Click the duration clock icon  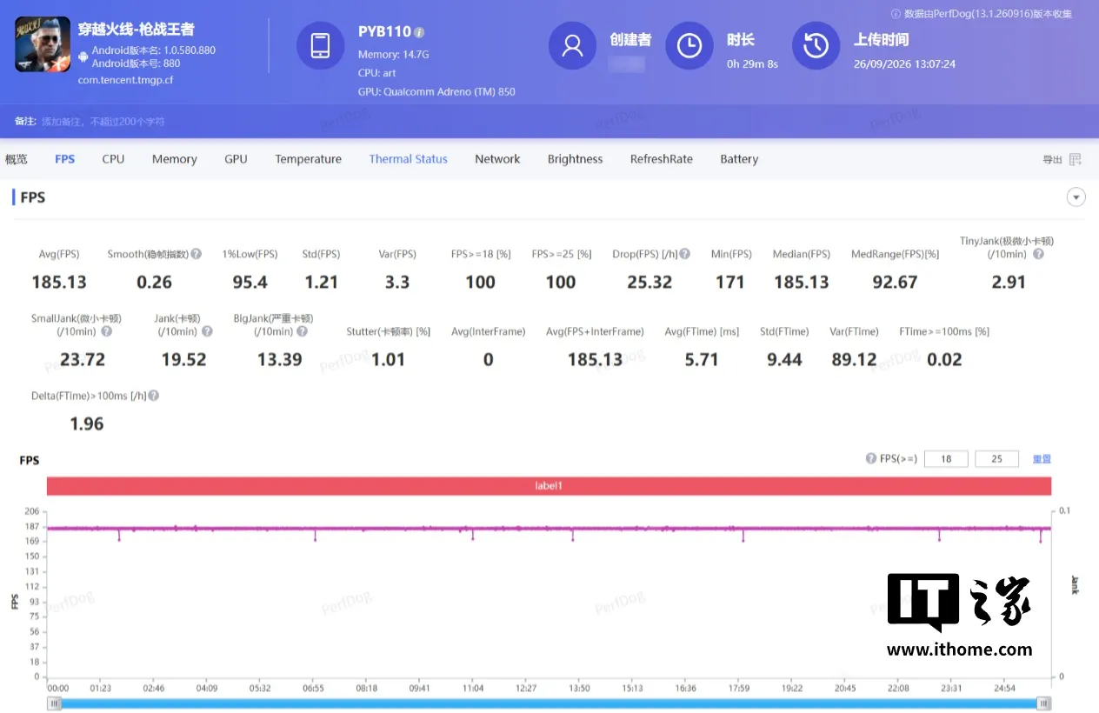689,46
